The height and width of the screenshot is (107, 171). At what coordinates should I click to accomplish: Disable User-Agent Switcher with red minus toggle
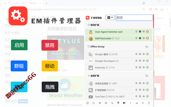[147, 32]
